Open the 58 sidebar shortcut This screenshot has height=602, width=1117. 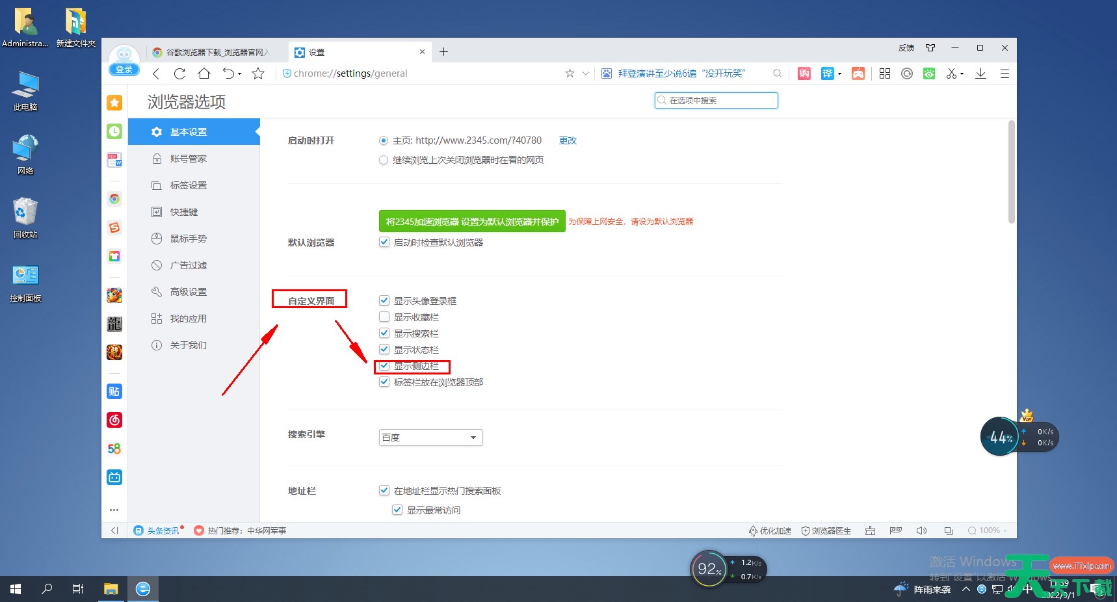coord(114,449)
